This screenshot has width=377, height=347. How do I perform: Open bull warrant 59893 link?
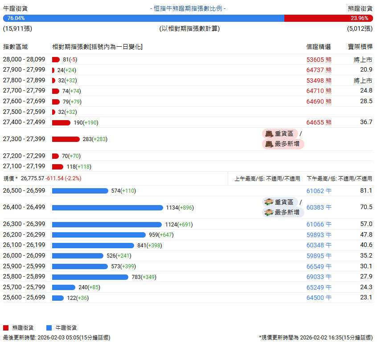pyautogui.click(x=319, y=235)
